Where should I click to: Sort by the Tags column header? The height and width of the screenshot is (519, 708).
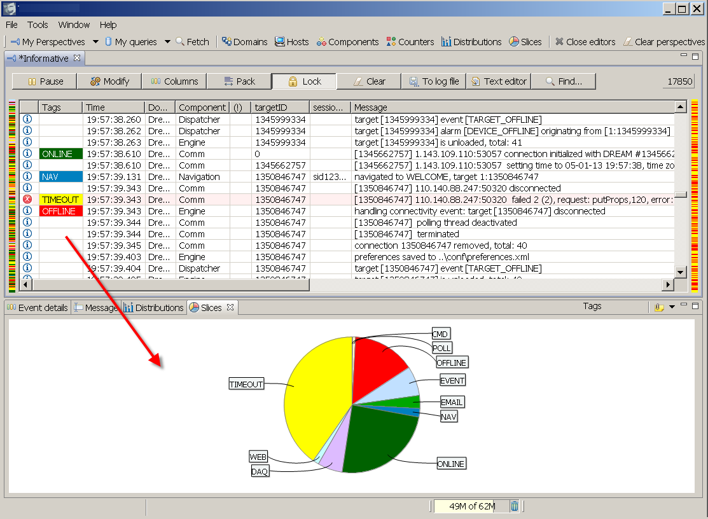(x=60, y=107)
